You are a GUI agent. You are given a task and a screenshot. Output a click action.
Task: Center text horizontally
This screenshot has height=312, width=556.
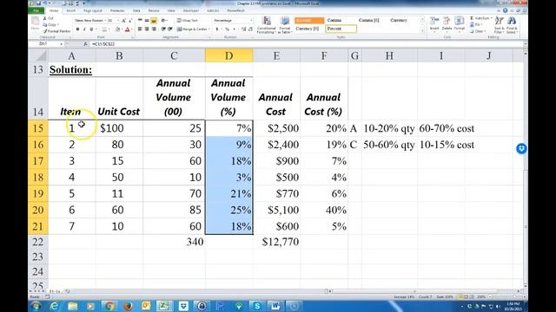147,29
